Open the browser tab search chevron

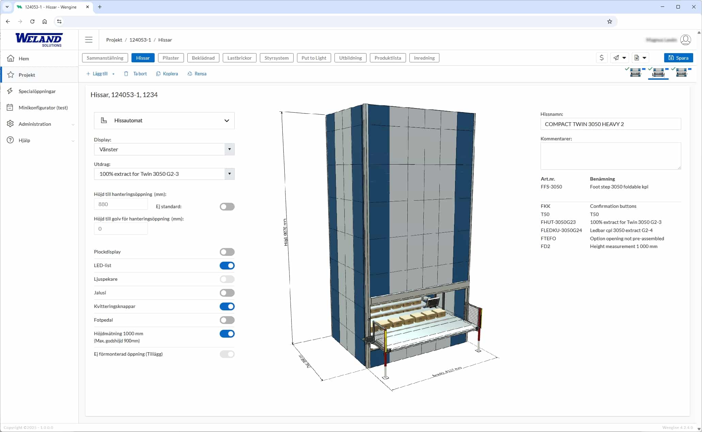tap(7, 7)
